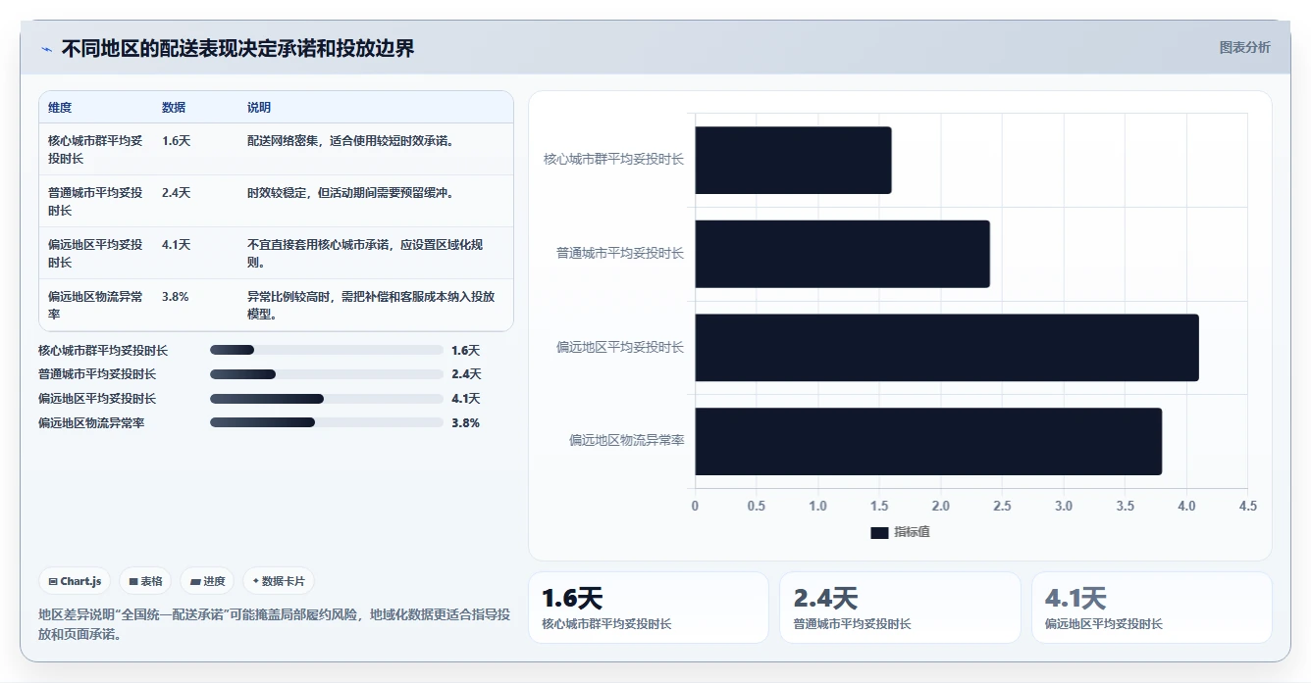Viewport: 1311px width, 683px height.
Task: Click the 4.1天 value beside the progress bar
Action: [x=466, y=399]
